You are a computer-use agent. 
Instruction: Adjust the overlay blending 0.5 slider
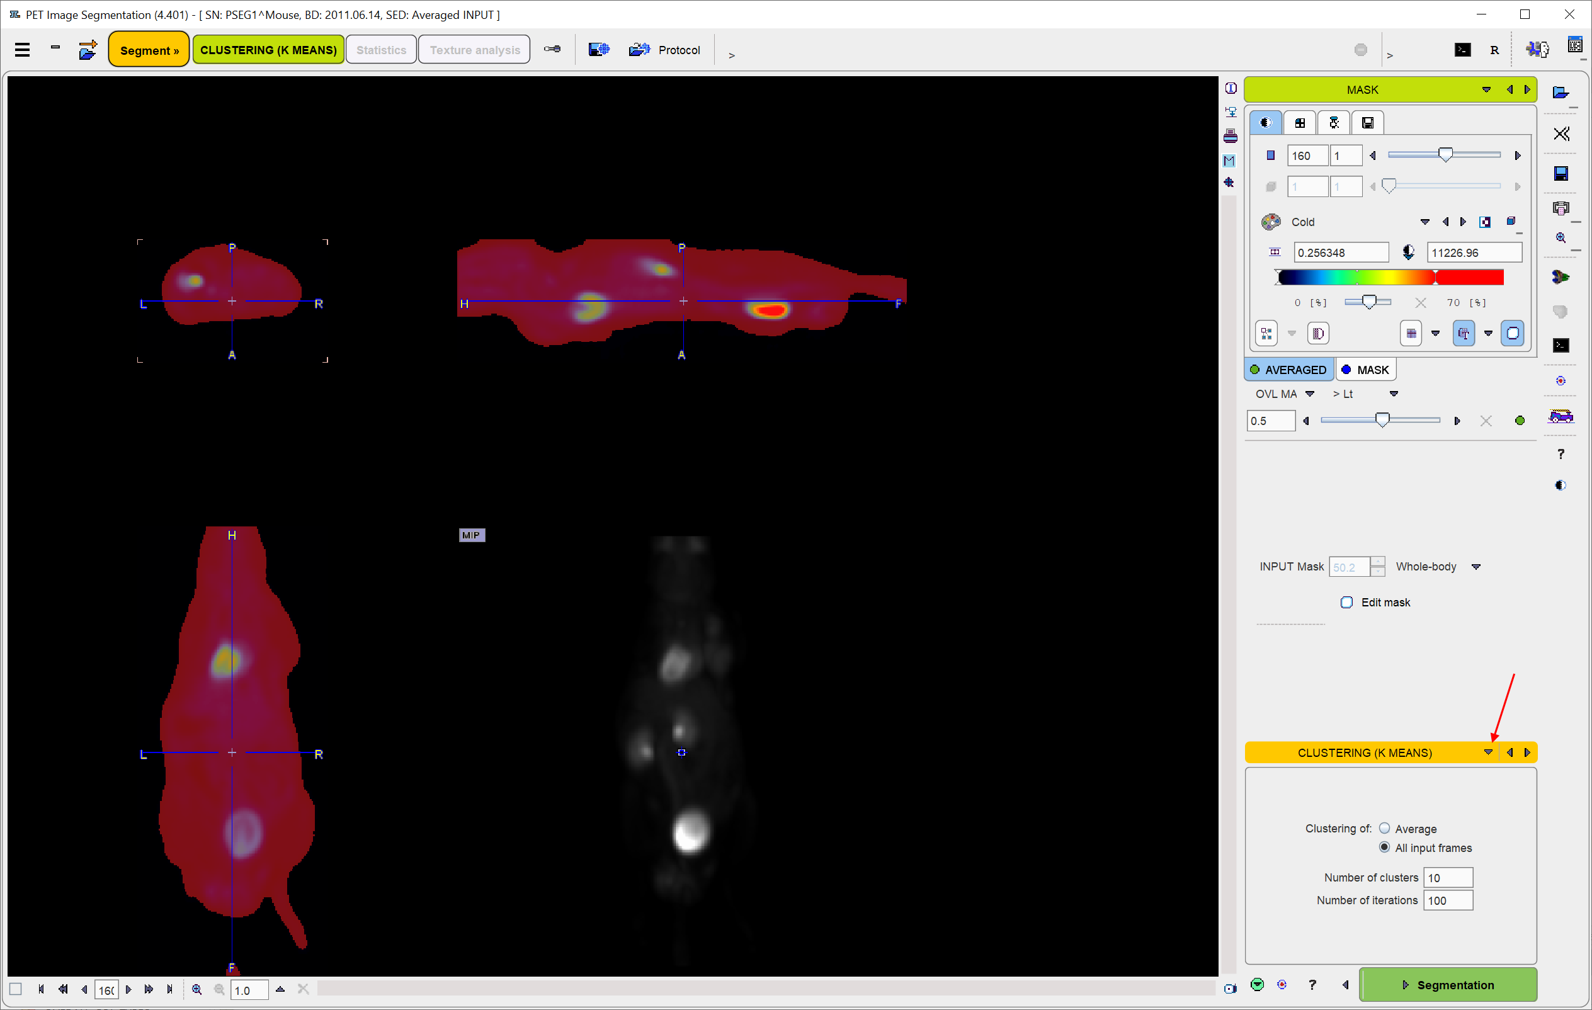point(1380,421)
